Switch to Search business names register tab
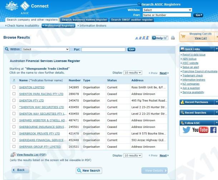The height and width of the screenshot is (180, 218). (84, 20)
